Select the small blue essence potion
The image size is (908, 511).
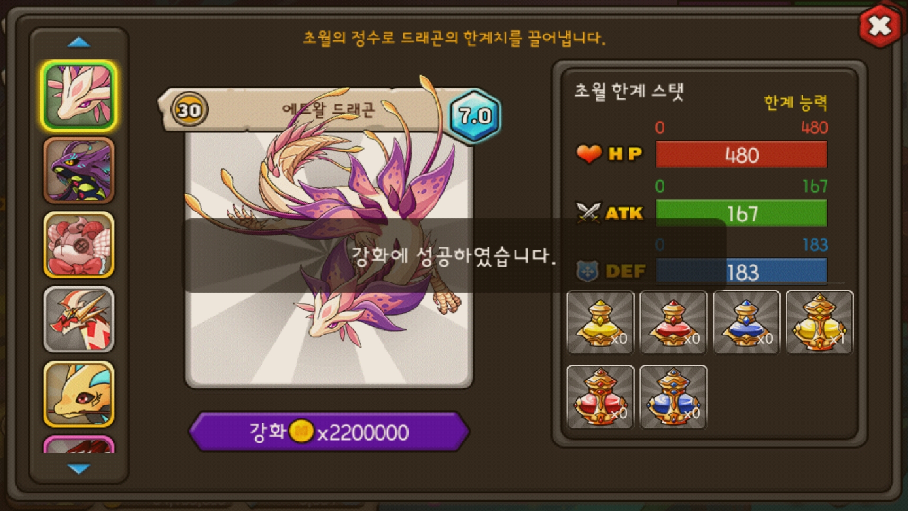click(x=746, y=322)
